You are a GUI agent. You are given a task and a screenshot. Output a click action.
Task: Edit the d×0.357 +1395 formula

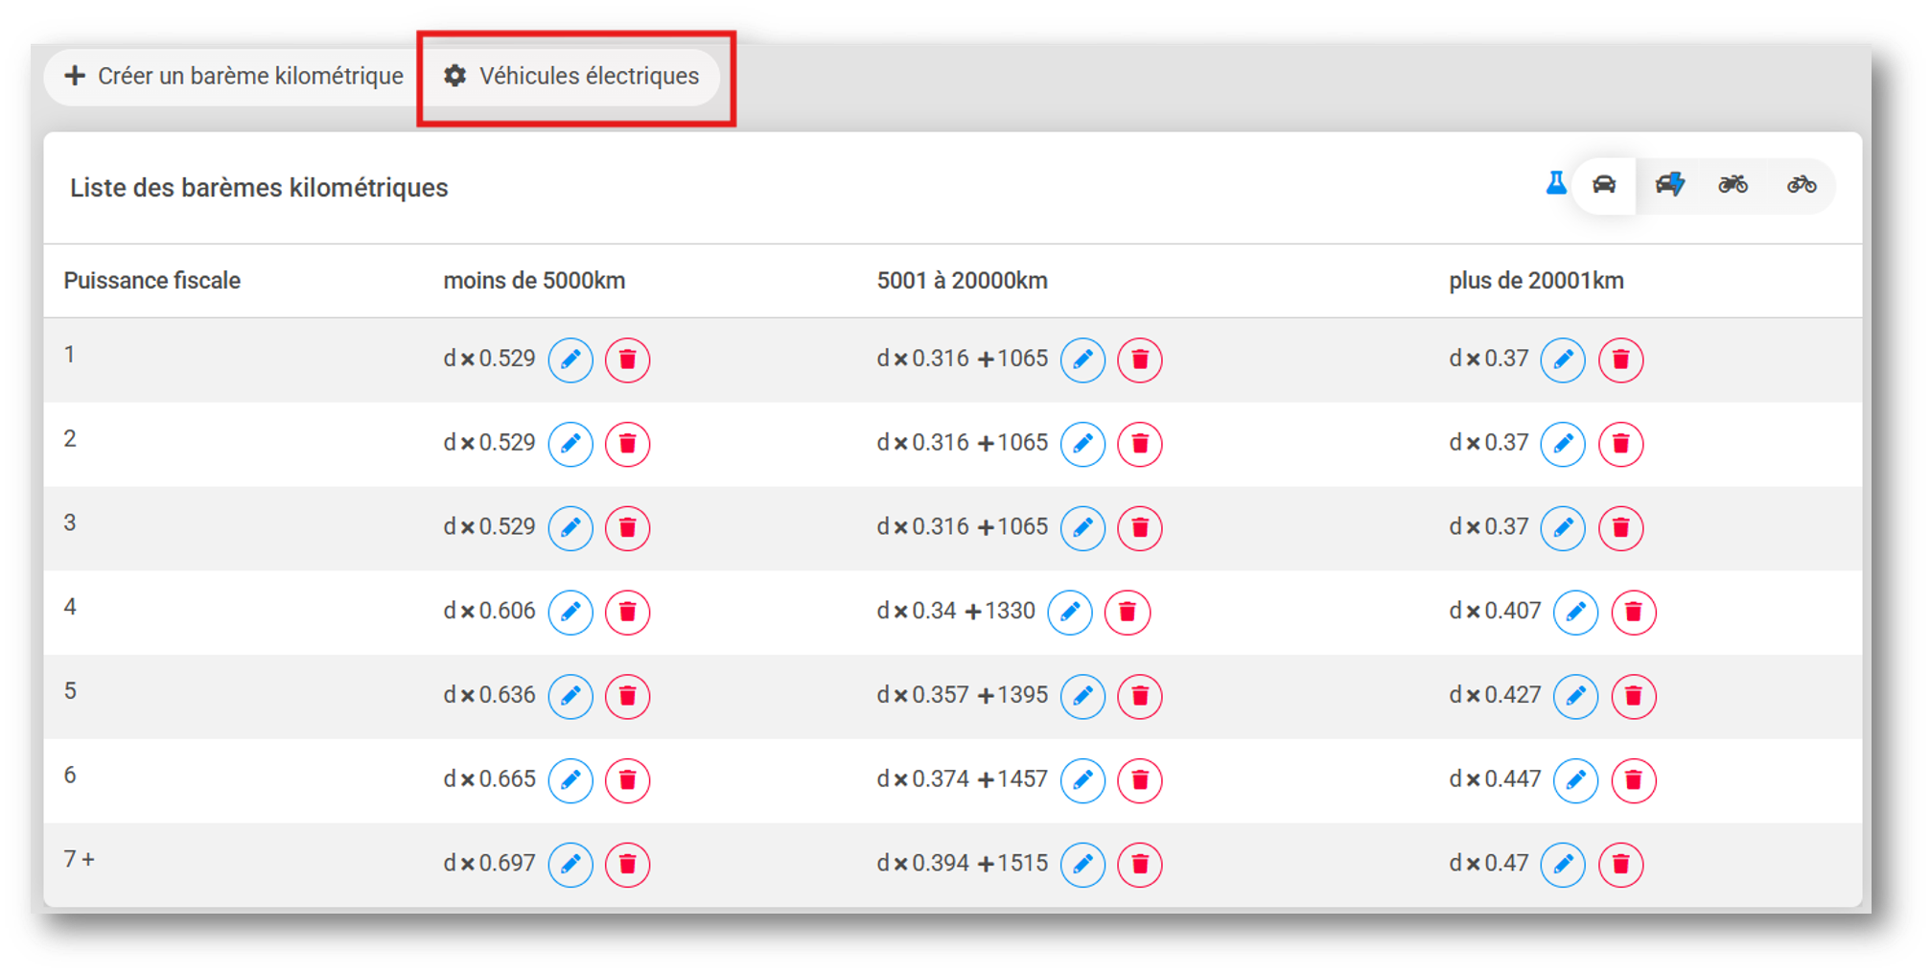1082,696
